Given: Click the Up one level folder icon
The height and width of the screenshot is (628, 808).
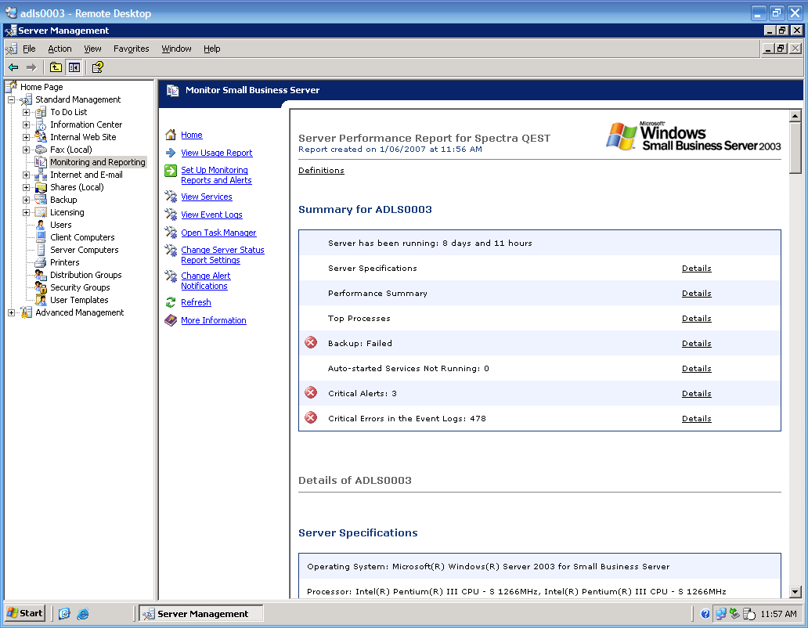Looking at the screenshot, I should click(x=56, y=67).
